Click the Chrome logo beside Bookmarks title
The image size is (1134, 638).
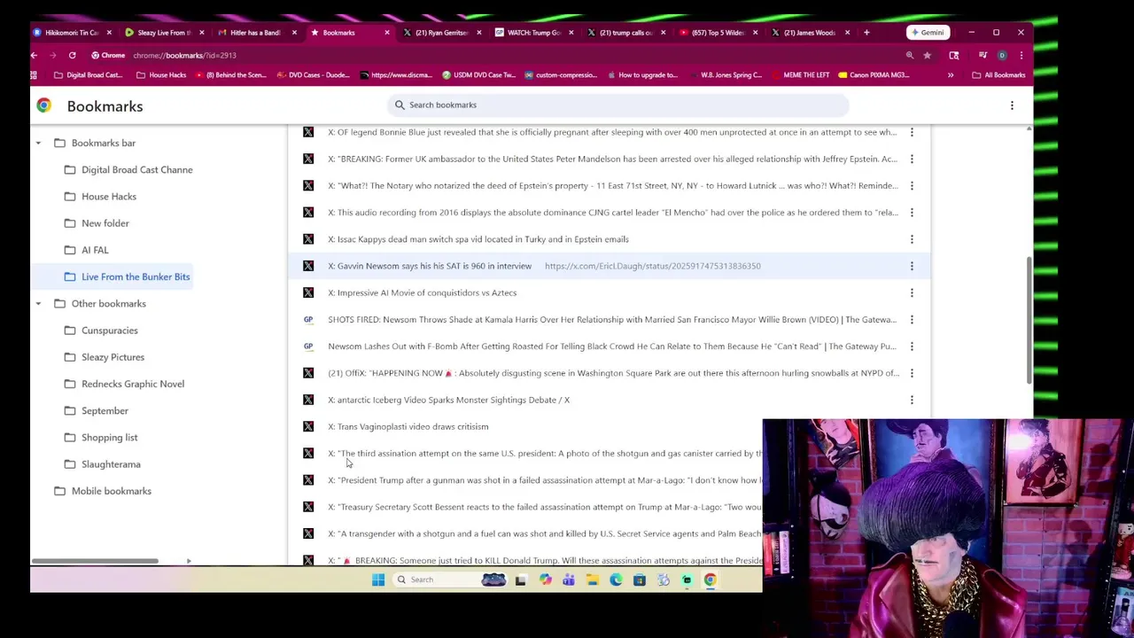point(43,105)
